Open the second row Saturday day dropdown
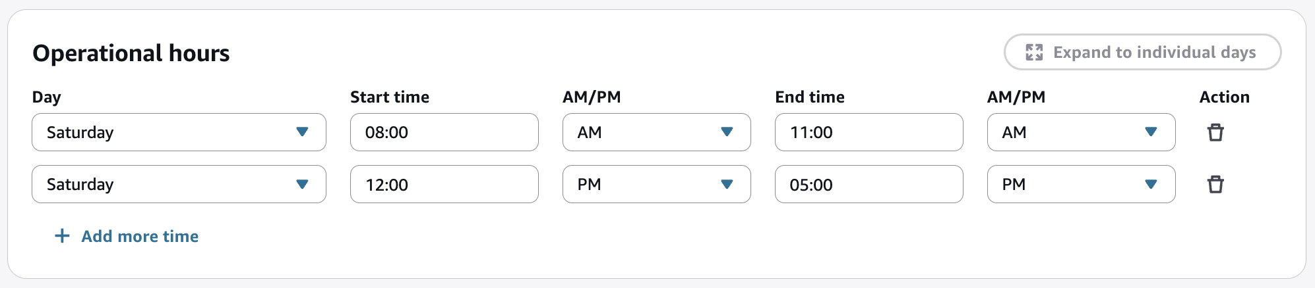Screen dimensions: 1315x288 [178, 184]
